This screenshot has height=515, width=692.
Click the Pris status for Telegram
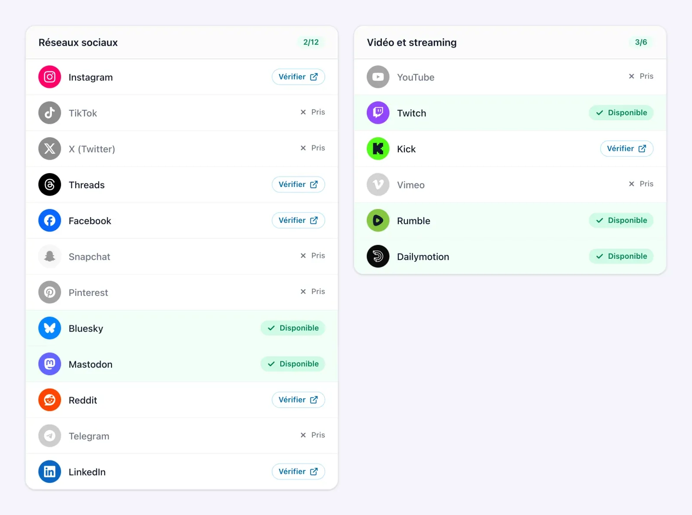313,436
